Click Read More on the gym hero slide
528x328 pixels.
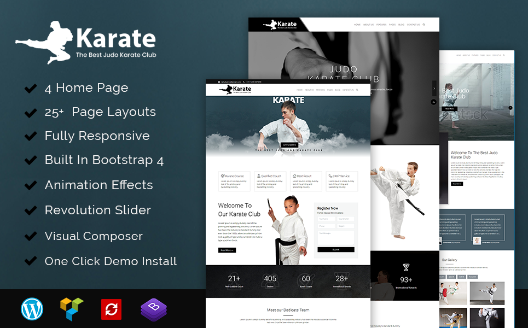(449, 109)
